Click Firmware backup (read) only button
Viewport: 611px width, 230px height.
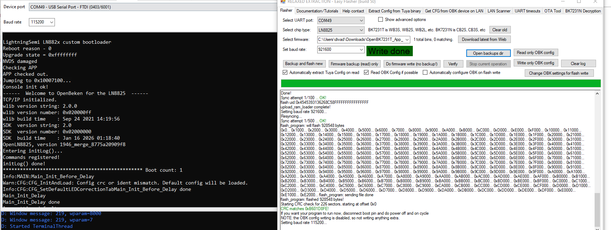354,64
